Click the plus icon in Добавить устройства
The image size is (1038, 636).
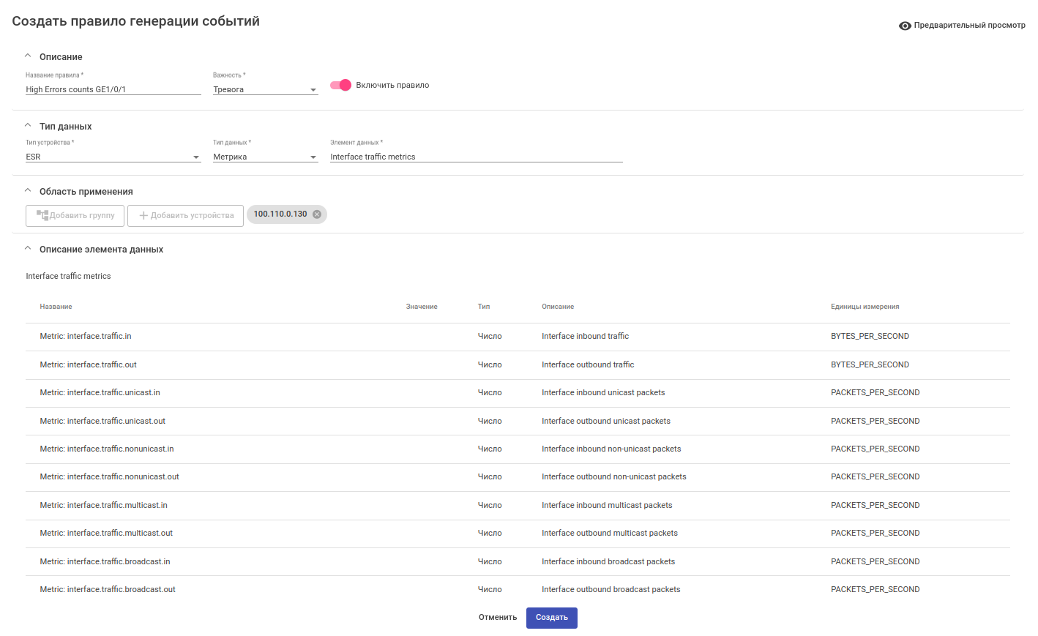point(143,216)
